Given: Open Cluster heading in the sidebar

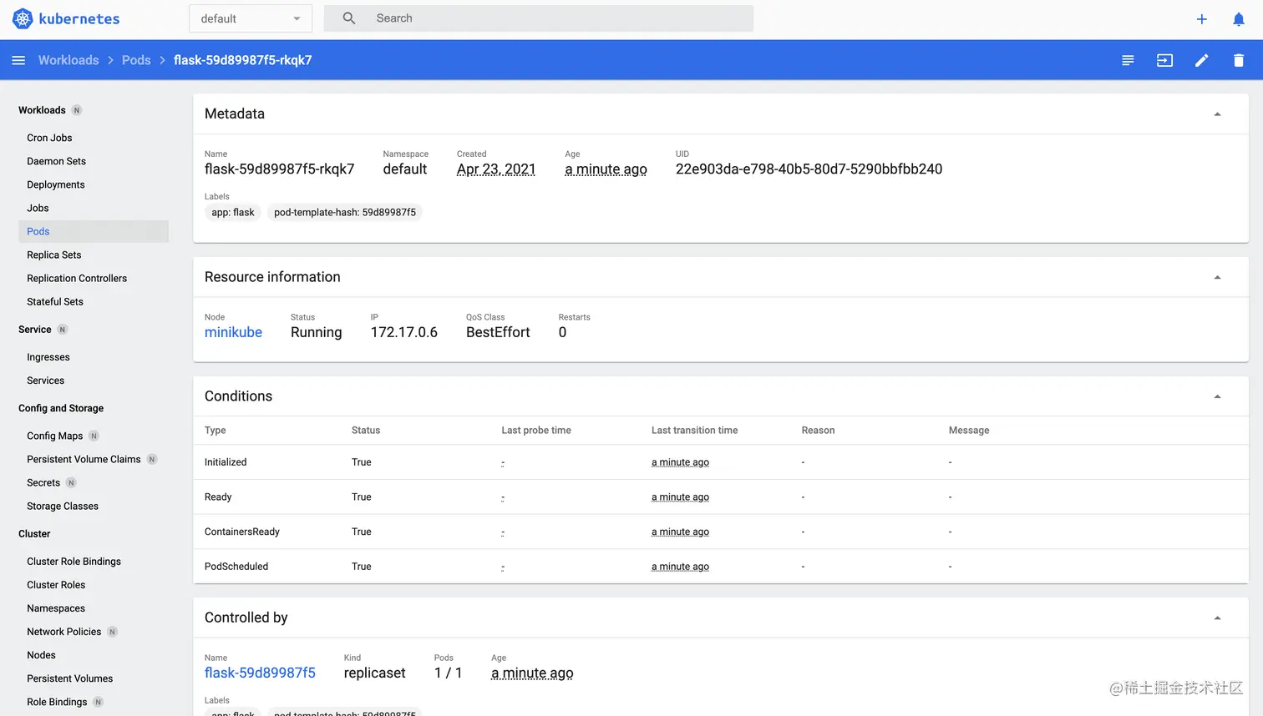Looking at the screenshot, I should 34,534.
